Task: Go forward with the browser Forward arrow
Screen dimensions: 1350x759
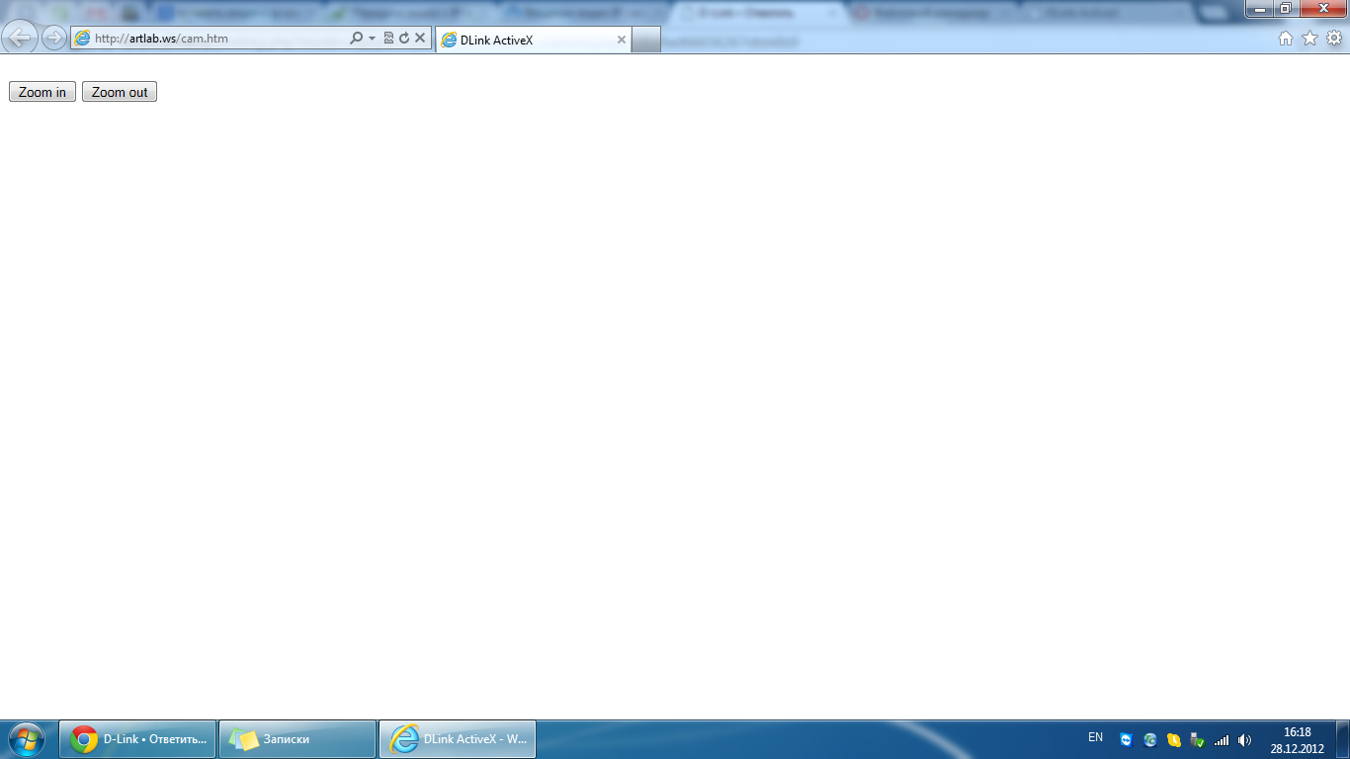Action: click(x=54, y=38)
